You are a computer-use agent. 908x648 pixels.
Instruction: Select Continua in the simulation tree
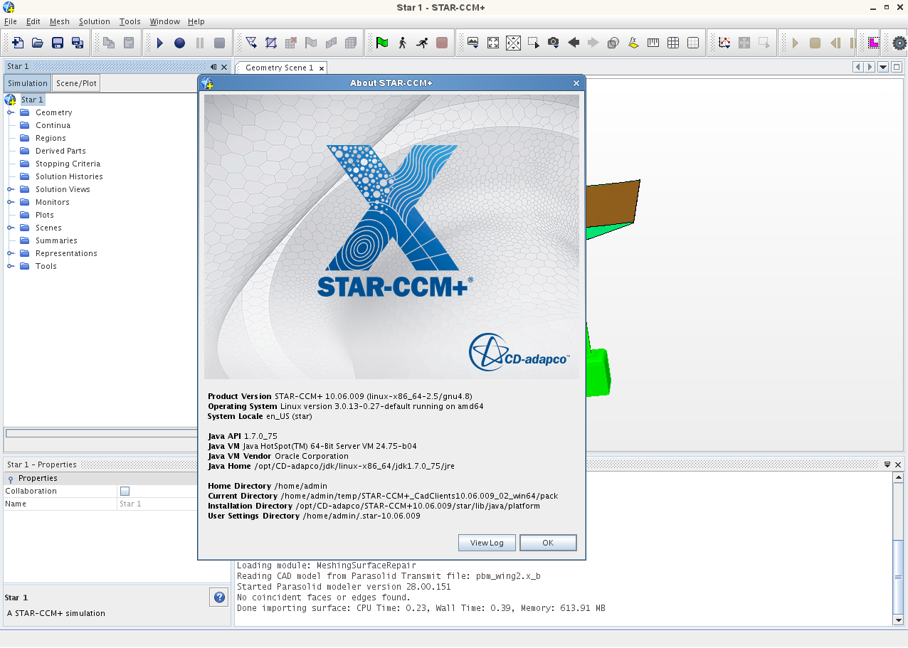click(x=53, y=125)
